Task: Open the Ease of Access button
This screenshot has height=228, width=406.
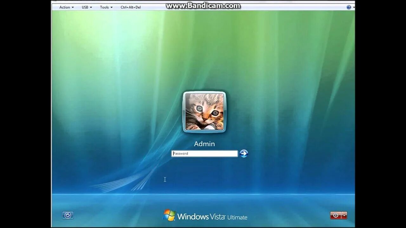Action: point(68,215)
